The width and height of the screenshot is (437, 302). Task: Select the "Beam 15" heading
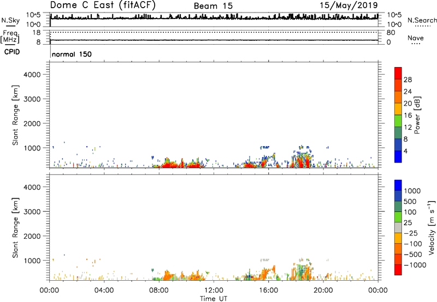tap(213, 6)
